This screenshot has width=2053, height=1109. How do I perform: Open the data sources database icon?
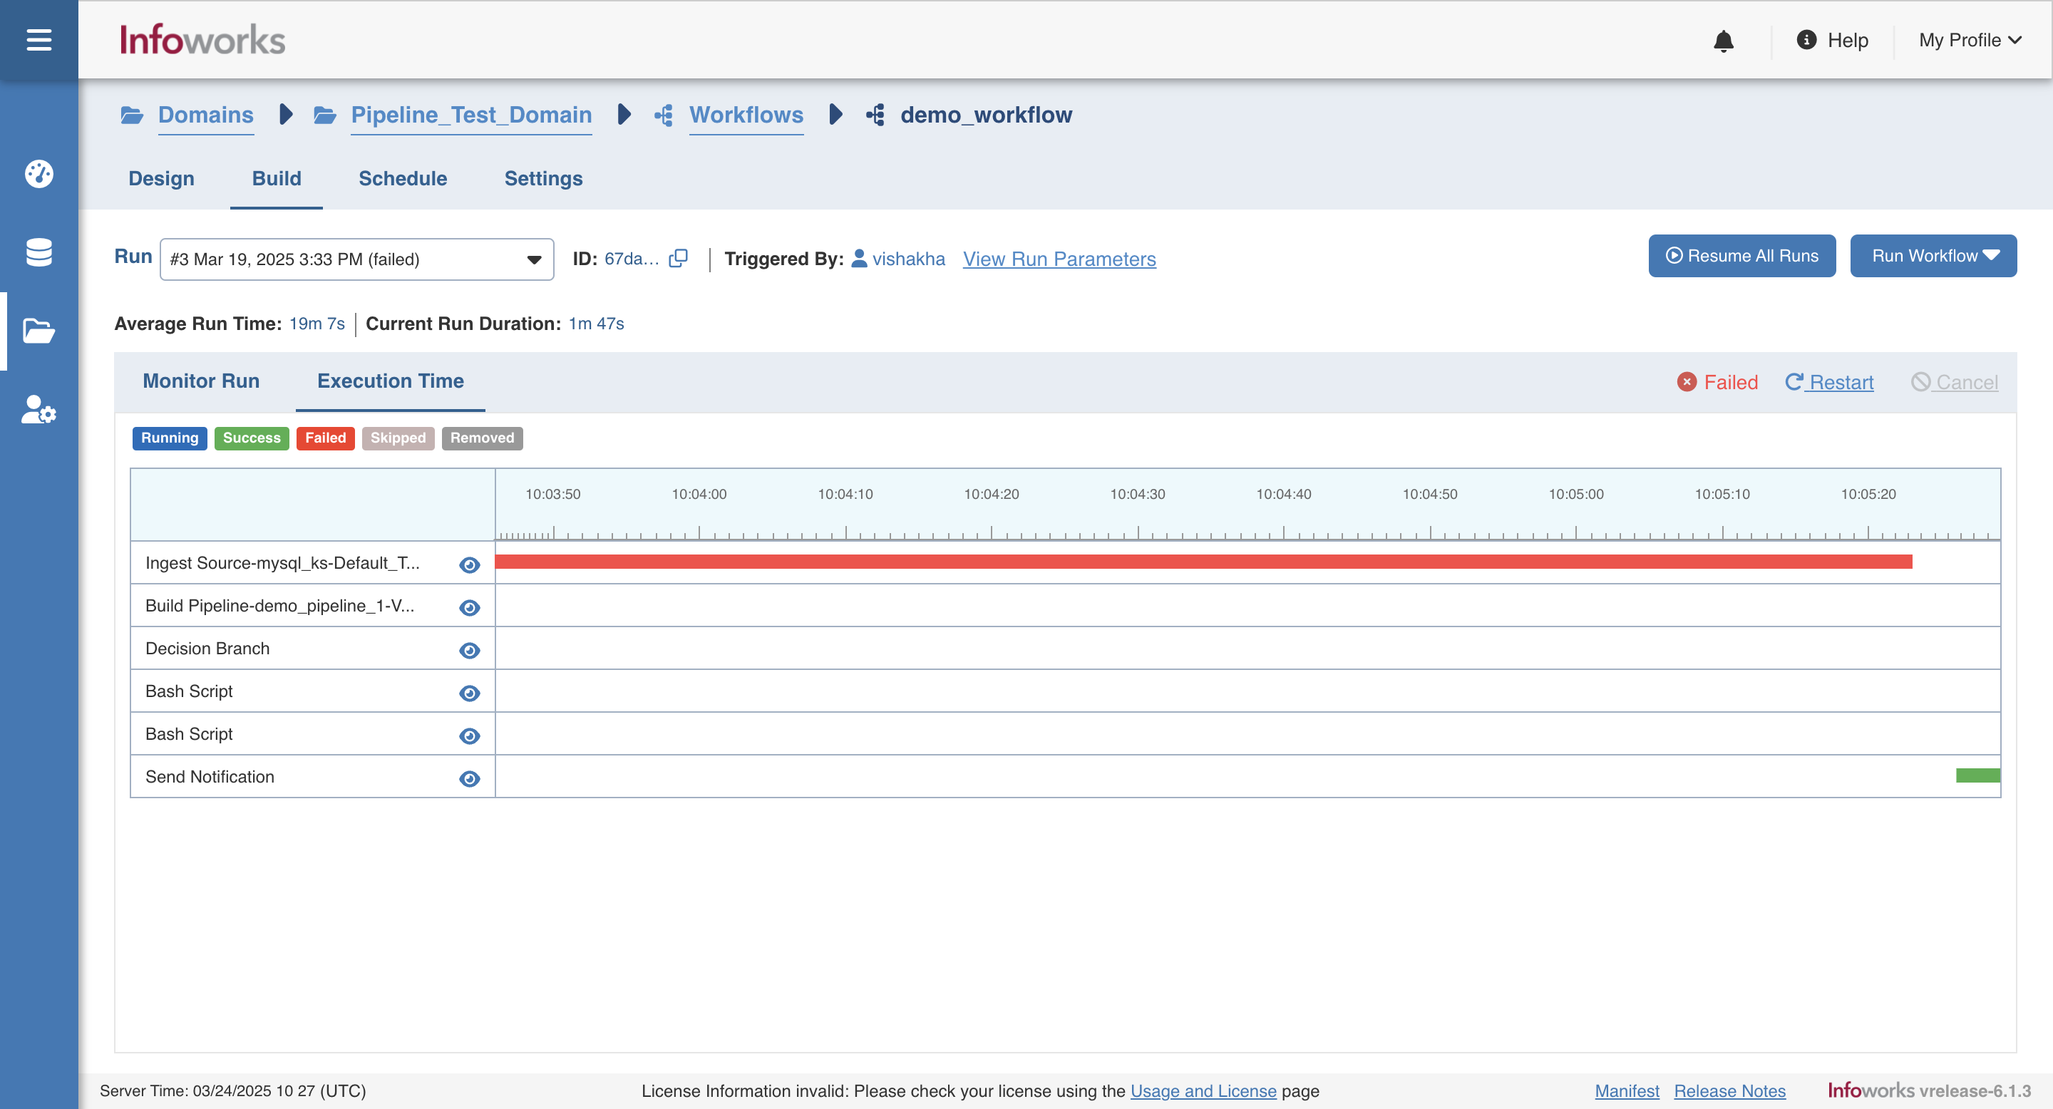click(x=38, y=252)
